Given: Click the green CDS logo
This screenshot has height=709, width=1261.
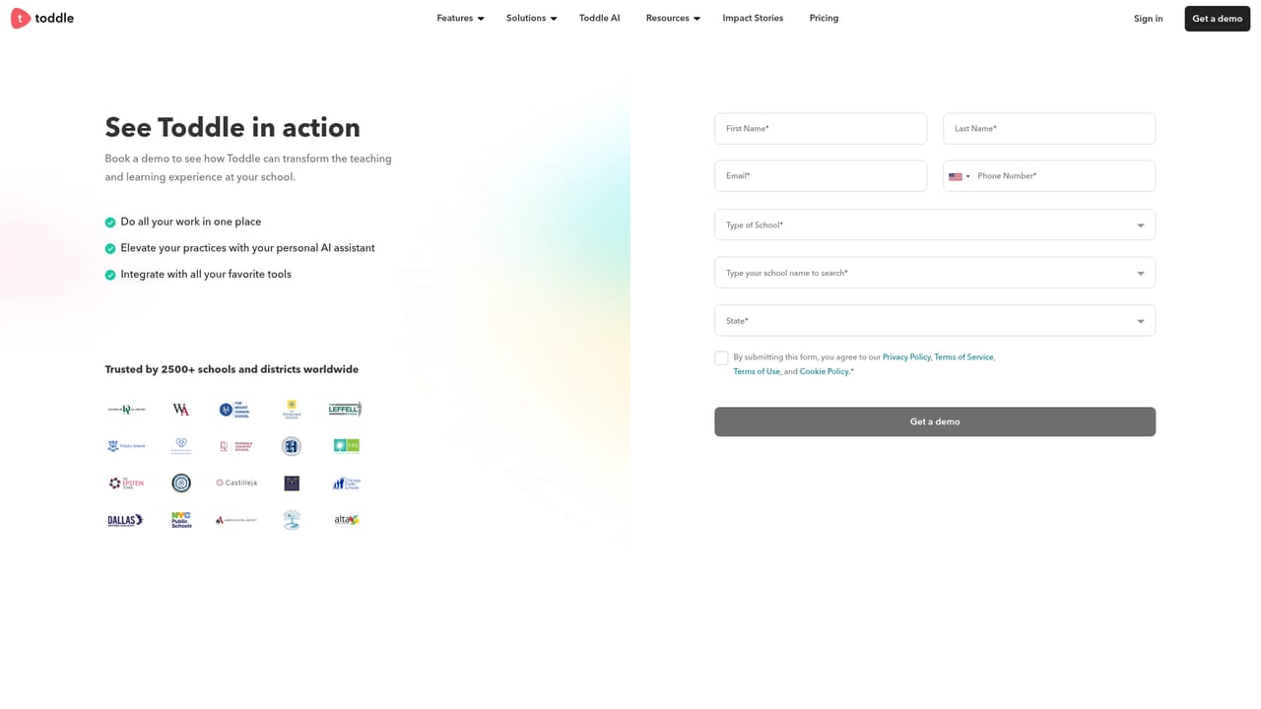Looking at the screenshot, I should pyautogui.click(x=346, y=446).
